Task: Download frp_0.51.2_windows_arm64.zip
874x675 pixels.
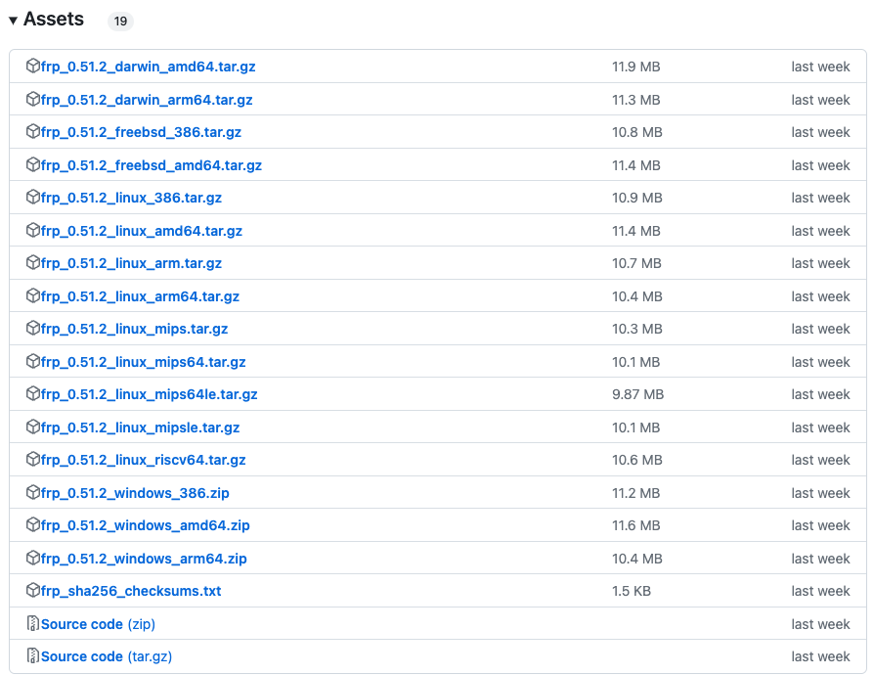Action: [144, 559]
